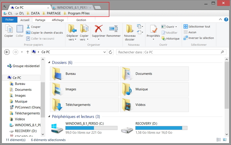Select RECOVERY (D:) in navigation pane
Viewport: 231px width, 145px height.
coord(23,131)
